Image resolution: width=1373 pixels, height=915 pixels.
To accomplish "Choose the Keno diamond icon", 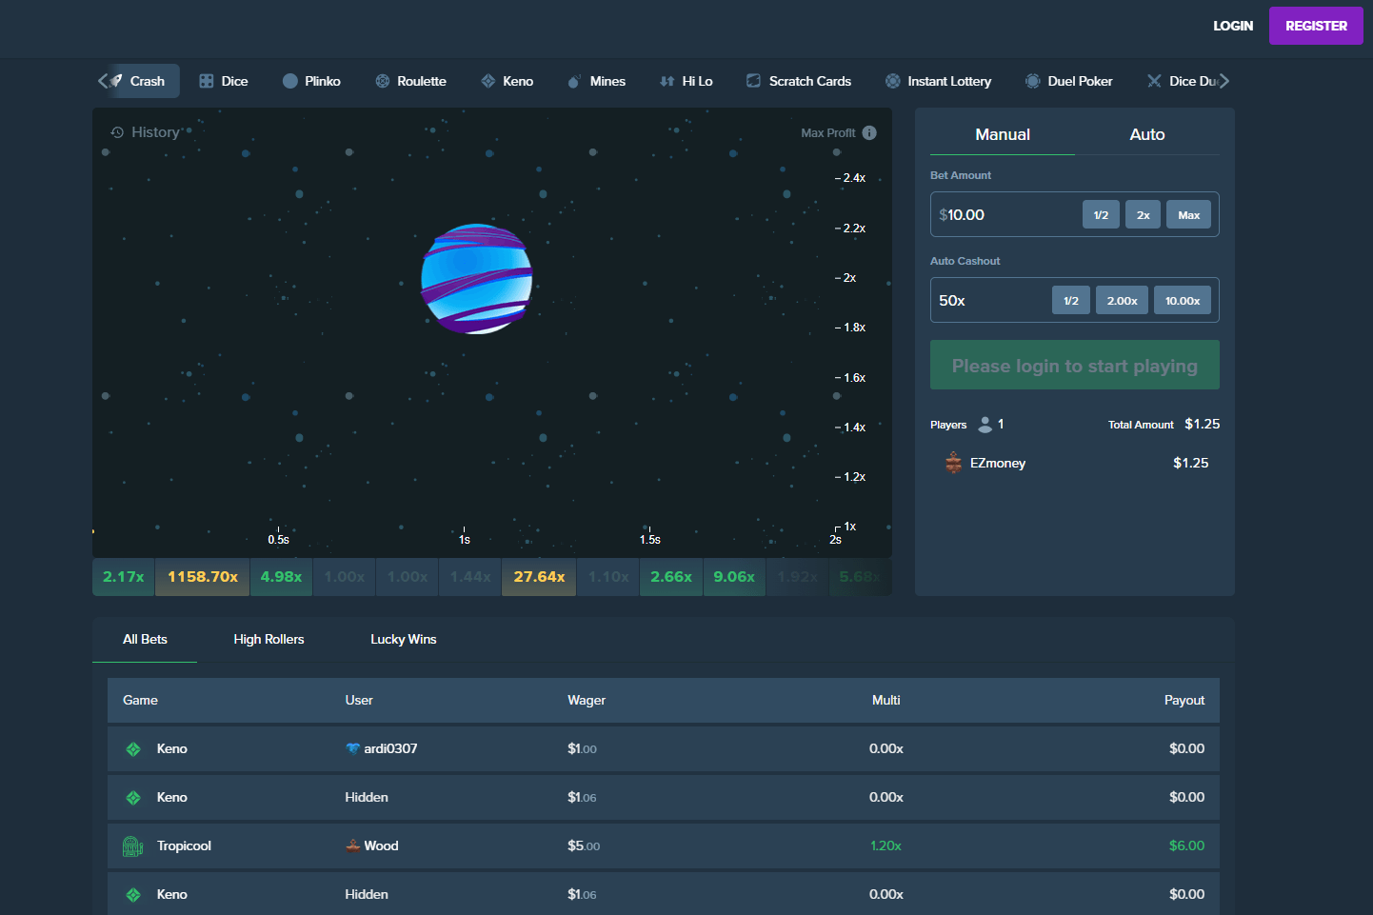I will [488, 81].
